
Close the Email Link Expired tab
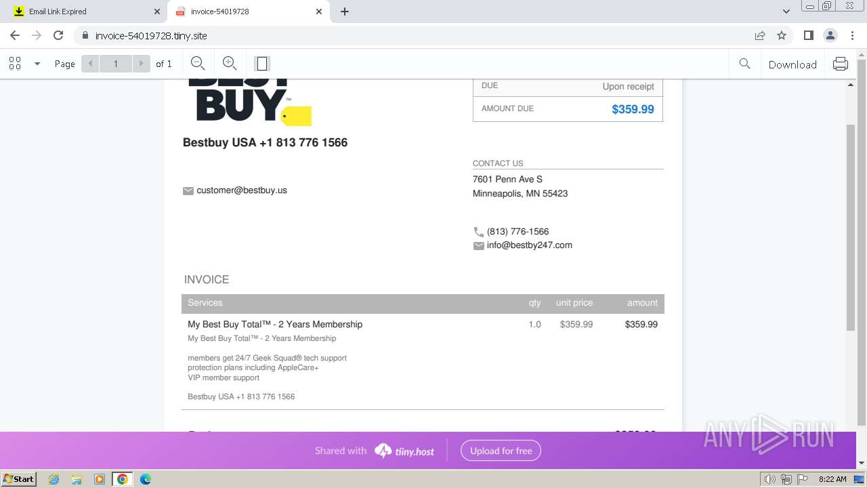[156, 12]
